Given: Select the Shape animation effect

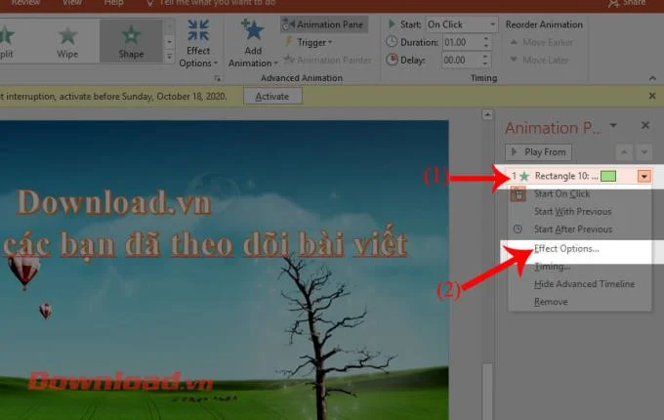Looking at the screenshot, I should 131,41.
